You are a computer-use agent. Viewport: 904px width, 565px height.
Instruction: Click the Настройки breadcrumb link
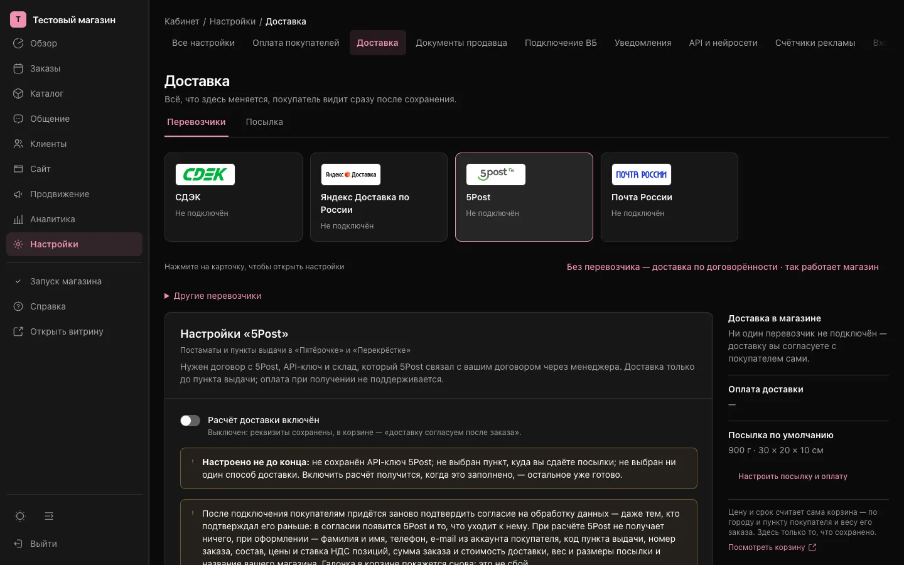[x=232, y=21]
